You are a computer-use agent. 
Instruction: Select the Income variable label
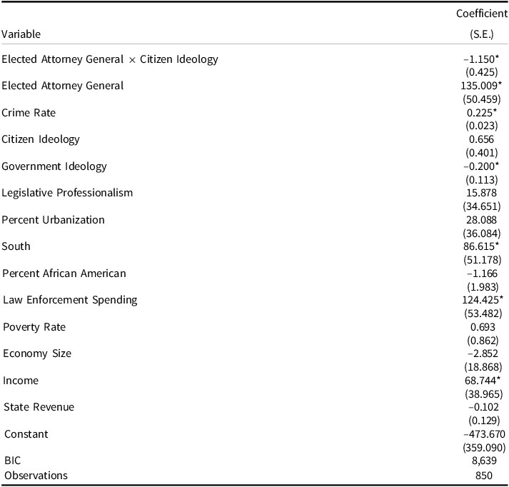pyautogui.click(x=21, y=381)
